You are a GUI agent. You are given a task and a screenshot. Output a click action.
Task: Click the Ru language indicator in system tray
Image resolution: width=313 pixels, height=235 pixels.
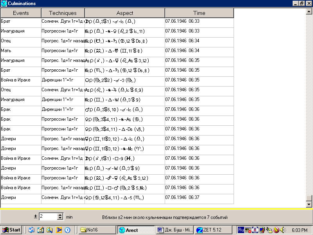pyautogui.click(x=241, y=230)
